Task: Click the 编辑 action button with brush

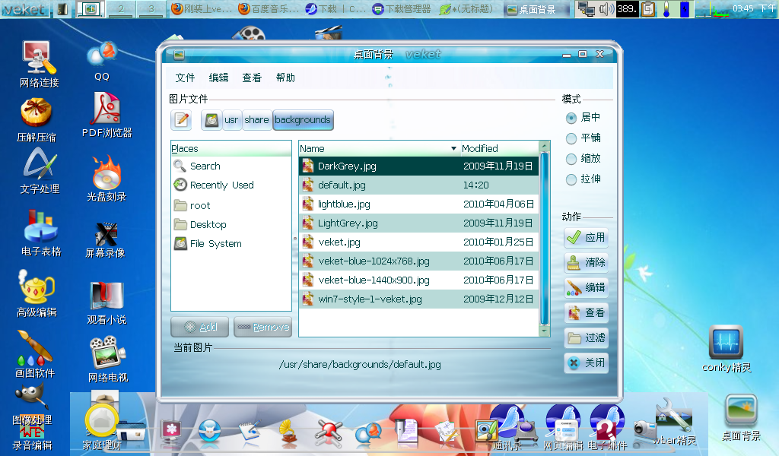Action: point(587,288)
